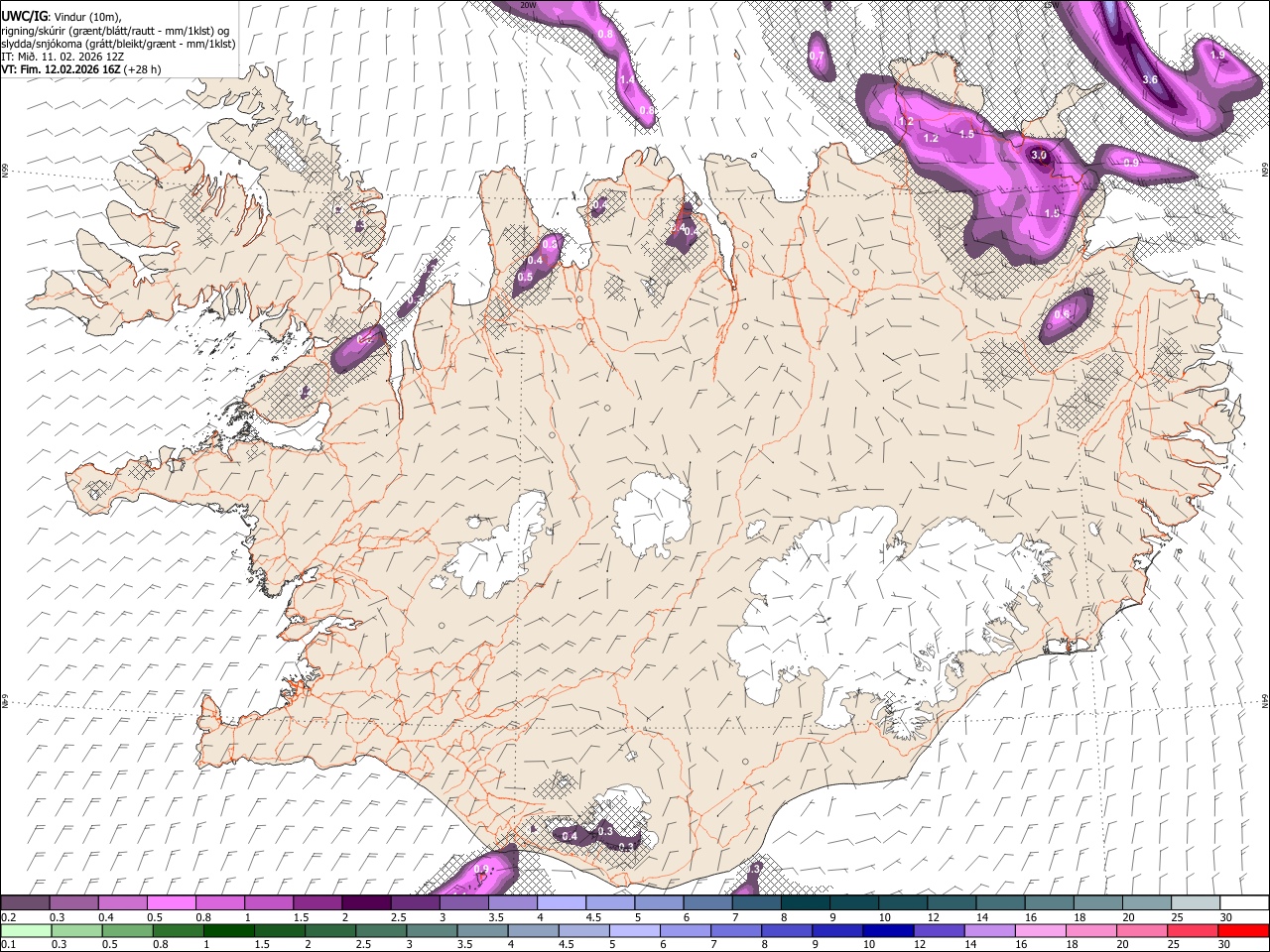Click the 0.6 precipitation value on the map
This screenshot has height=952, width=1270.
point(1062,314)
